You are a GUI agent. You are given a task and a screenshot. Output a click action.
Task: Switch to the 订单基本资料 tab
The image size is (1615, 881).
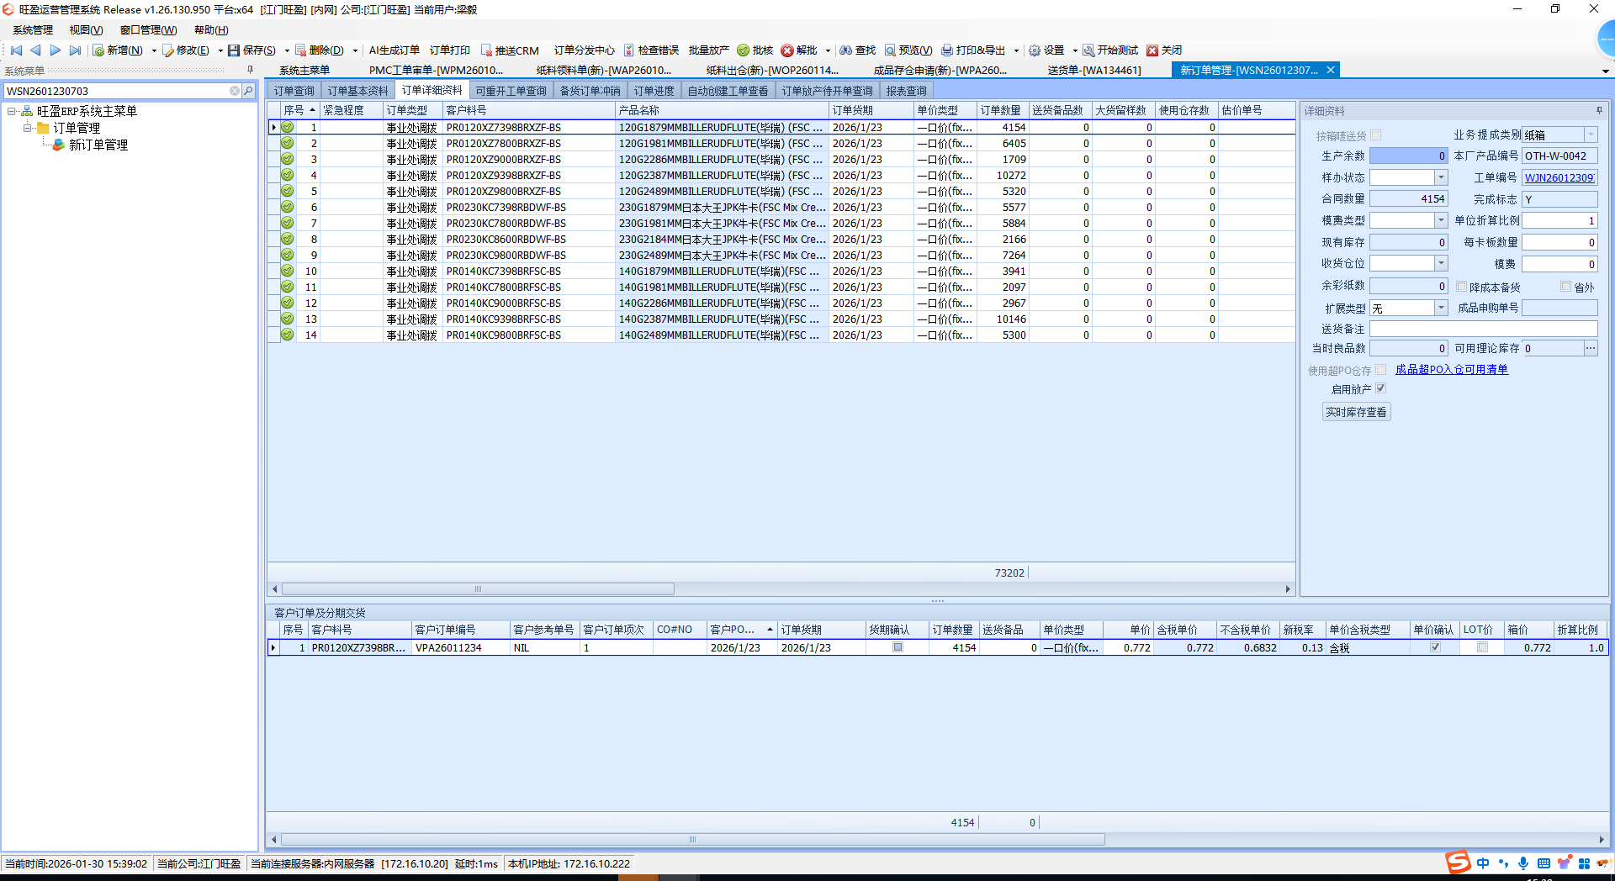(357, 91)
